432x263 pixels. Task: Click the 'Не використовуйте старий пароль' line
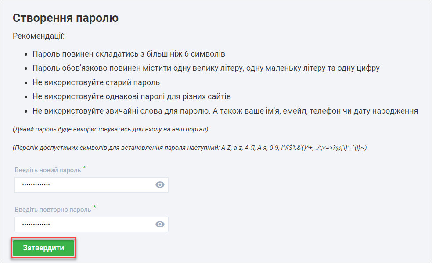coord(96,82)
